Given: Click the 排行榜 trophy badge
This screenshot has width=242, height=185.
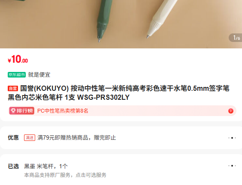Looking at the screenshot, I should pos(22,110).
